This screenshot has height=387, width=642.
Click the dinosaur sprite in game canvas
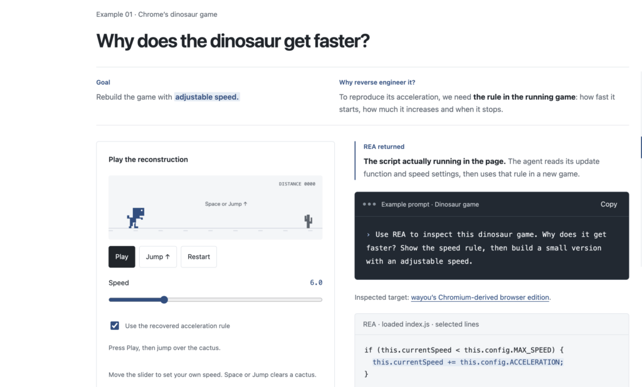click(x=135, y=218)
